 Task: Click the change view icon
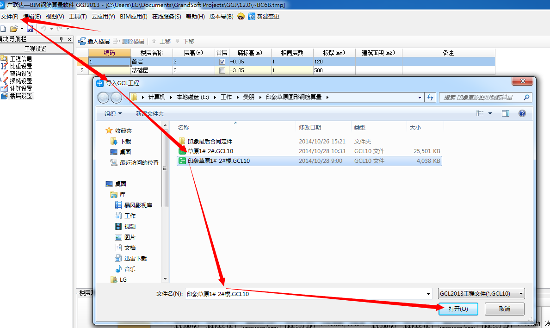tap(480, 113)
